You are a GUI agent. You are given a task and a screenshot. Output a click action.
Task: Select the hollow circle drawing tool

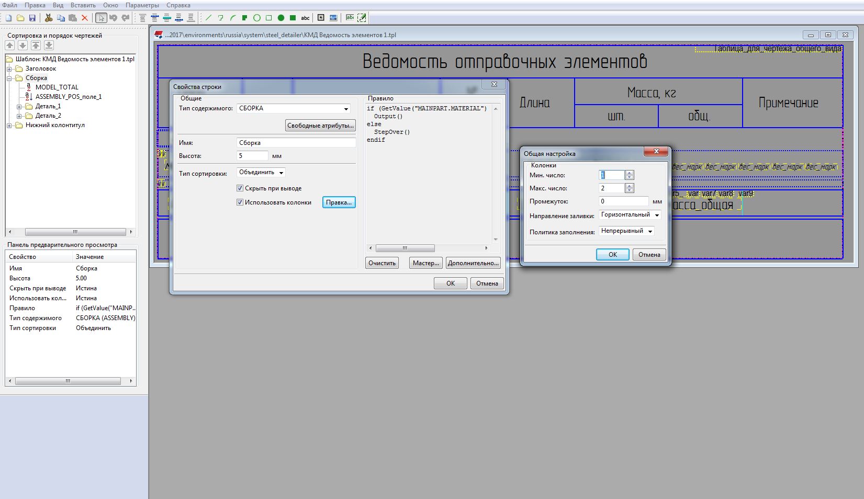[x=257, y=18]
